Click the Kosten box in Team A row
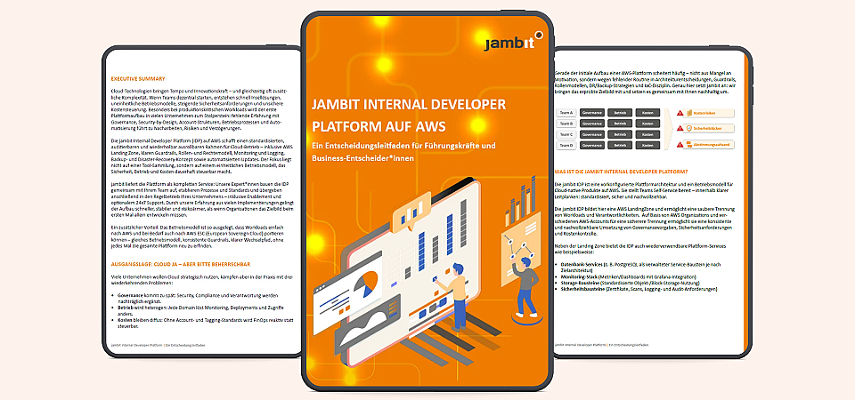The height and width of the screenshot is (400, 855). 647,113
